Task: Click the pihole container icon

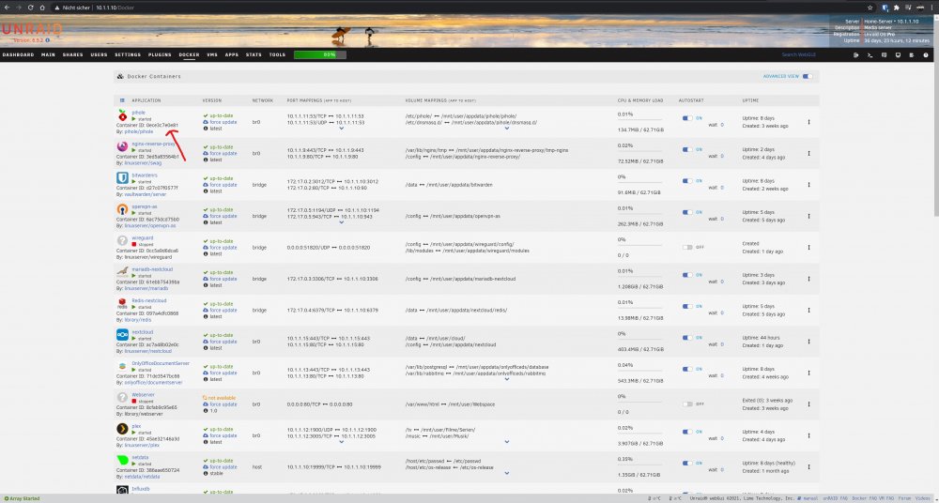Action: [x=122, y=115]
